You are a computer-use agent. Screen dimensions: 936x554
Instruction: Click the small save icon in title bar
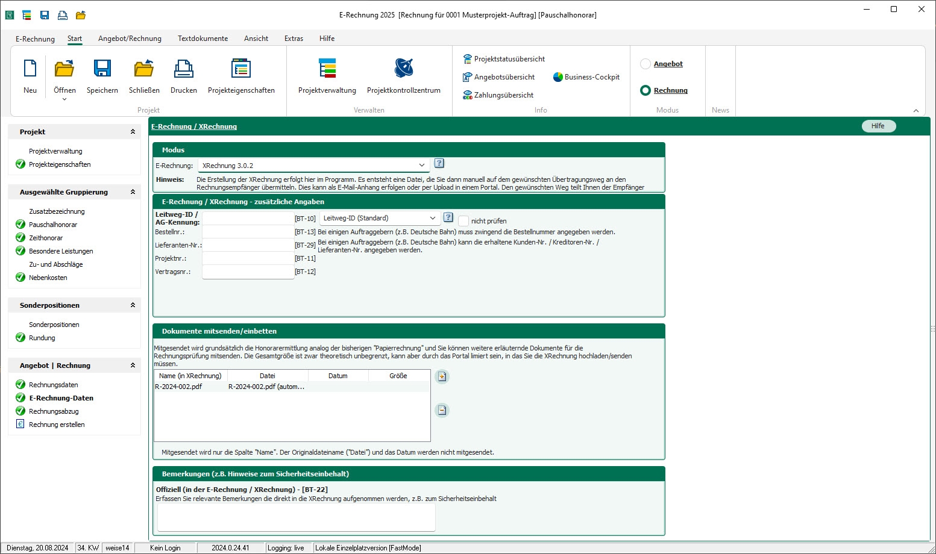click(x=45, y=15)
